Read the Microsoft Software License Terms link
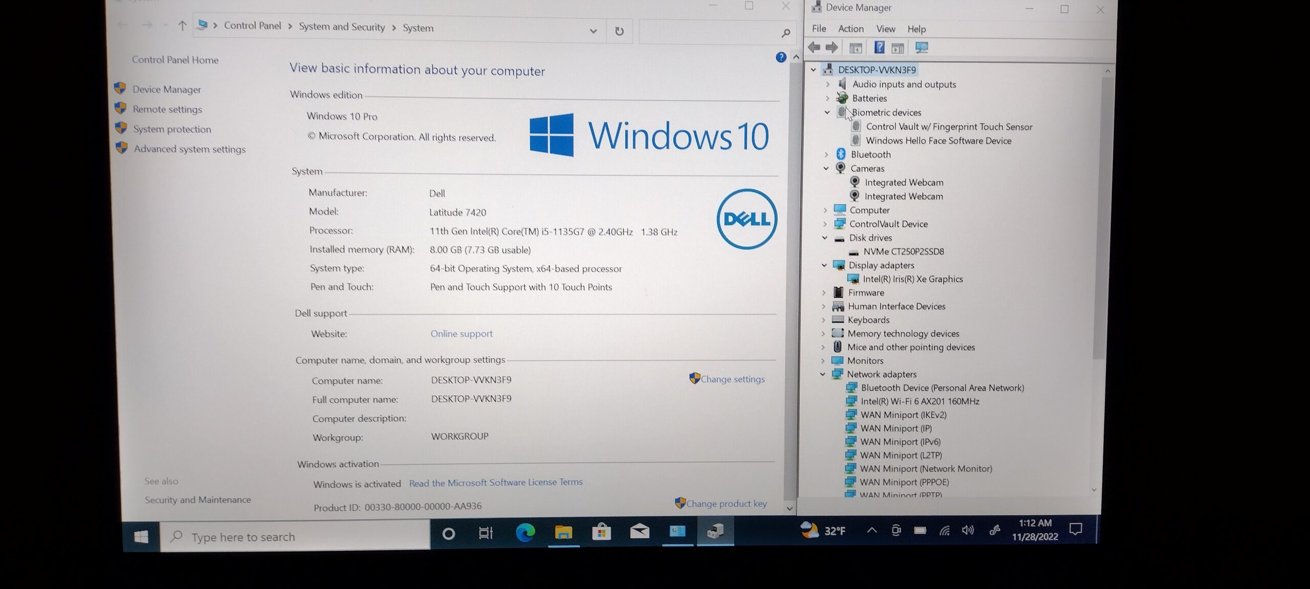1310x589 pixels. (x=495, y=482)
